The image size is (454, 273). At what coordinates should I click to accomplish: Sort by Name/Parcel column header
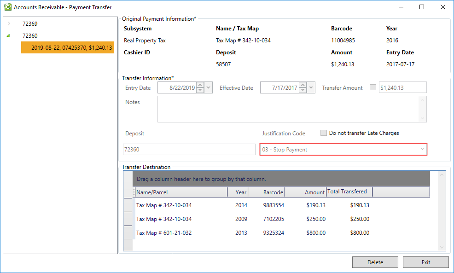coord(180,192)
